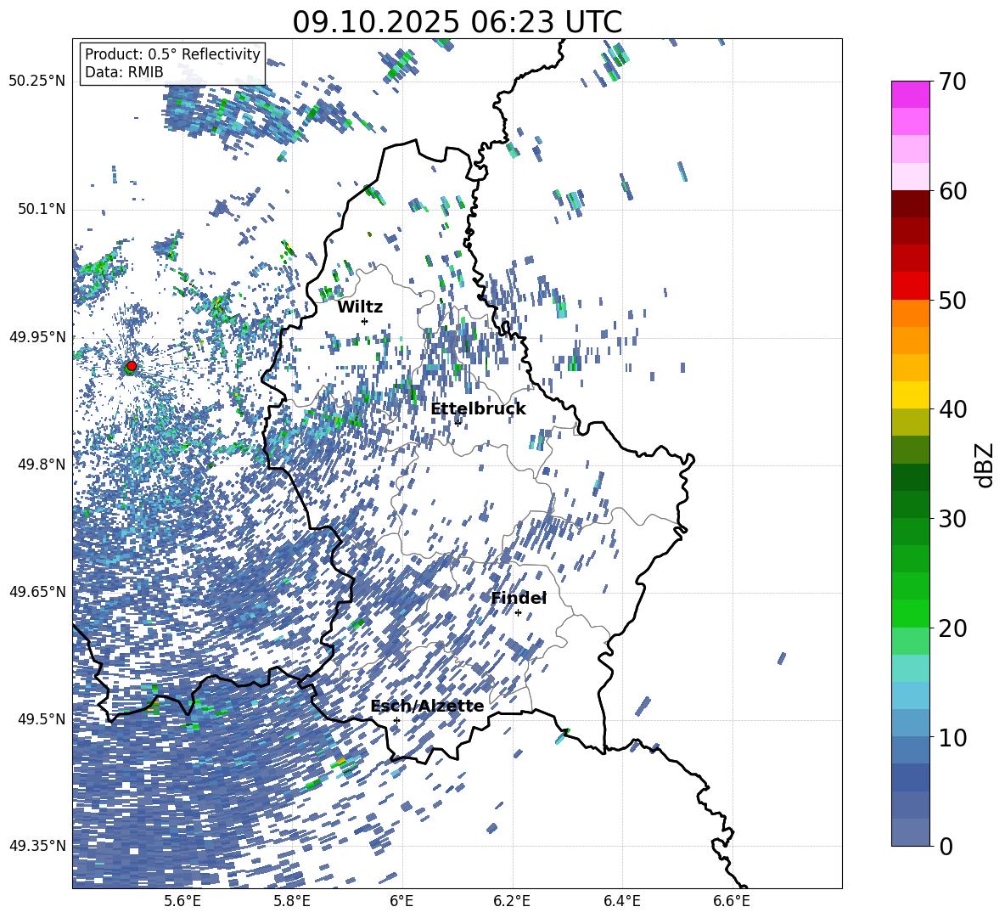This screenshot has width=1005, height=918.
Task: Pick the bright red swatch just above 50 dBZ
Action: 910,286
